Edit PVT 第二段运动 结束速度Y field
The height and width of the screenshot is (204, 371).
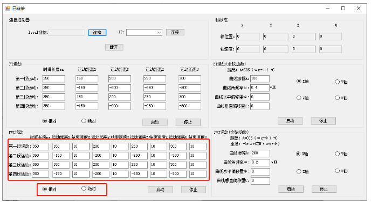coord(120,156)
